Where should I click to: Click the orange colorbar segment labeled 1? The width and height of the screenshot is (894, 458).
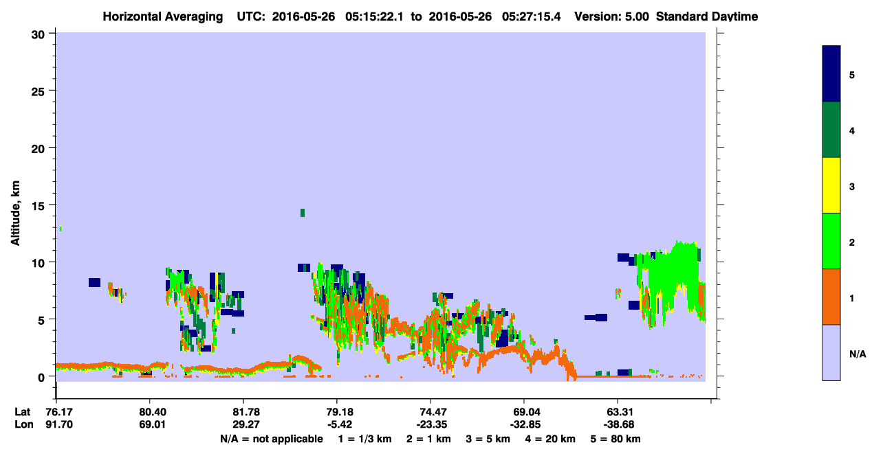tap(831, 297)
